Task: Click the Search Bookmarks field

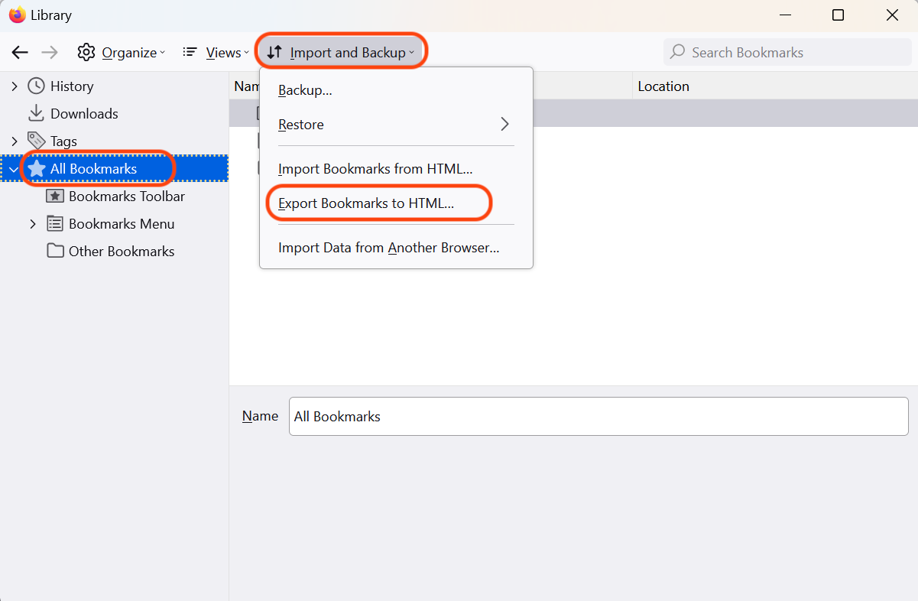Action: [787, 53]
